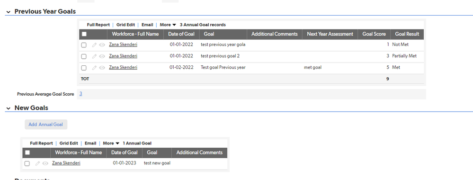
Task: Edit the 'test previous goal 2' record pencil
Action: coord(94,56)
